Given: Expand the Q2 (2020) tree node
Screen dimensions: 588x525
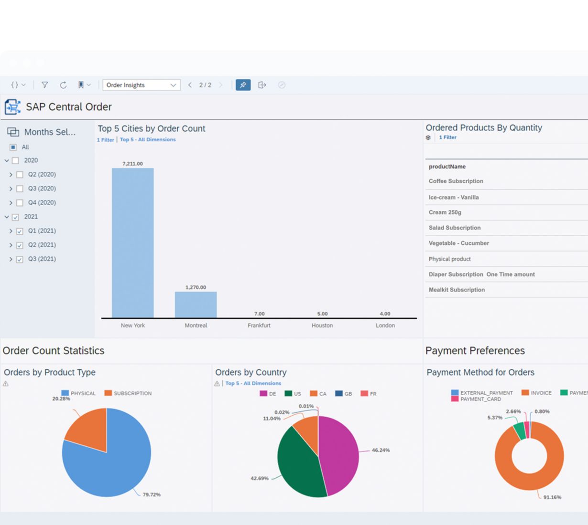Looking at the screenshot, I should click(11, 175).
